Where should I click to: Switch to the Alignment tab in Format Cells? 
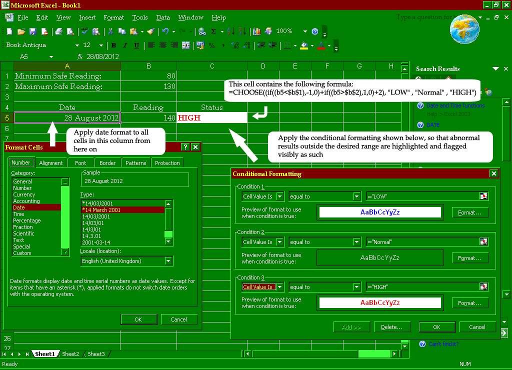tap(51, 163)
